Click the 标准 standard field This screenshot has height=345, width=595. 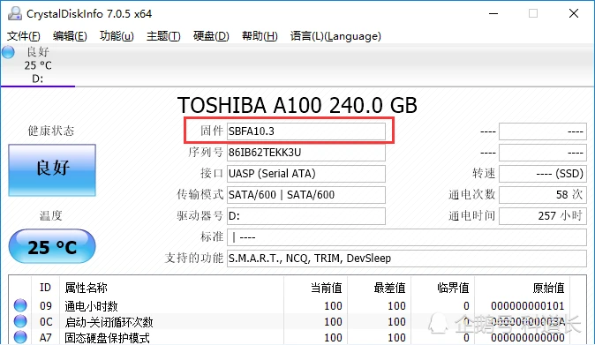(407, 237)
